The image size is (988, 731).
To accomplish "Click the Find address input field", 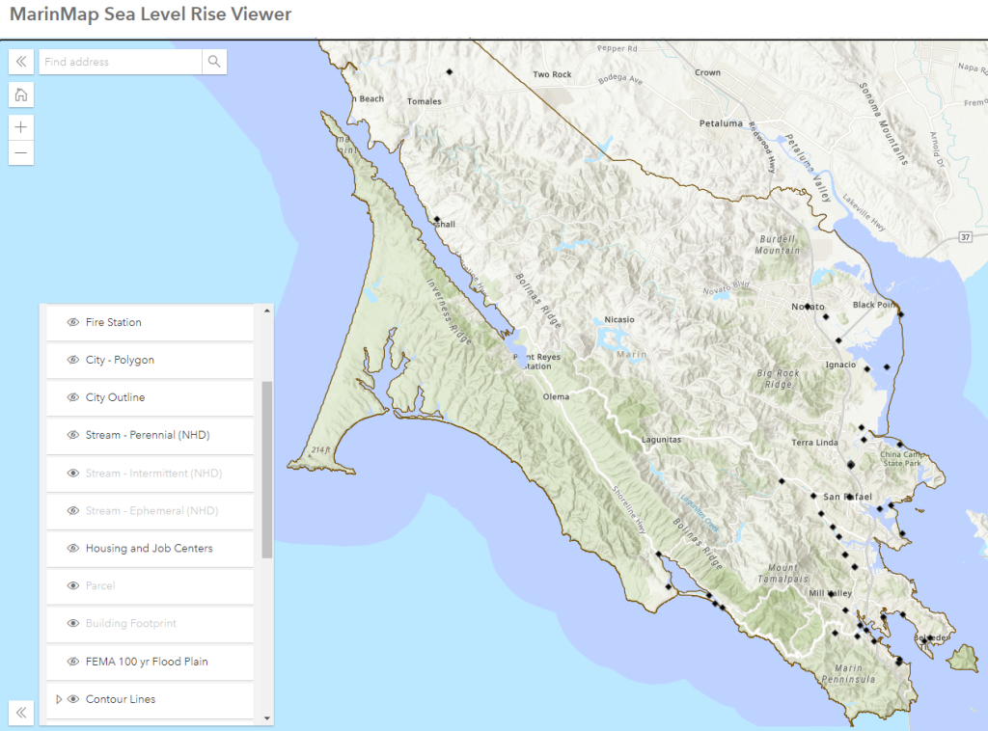I will pos(121,61).
